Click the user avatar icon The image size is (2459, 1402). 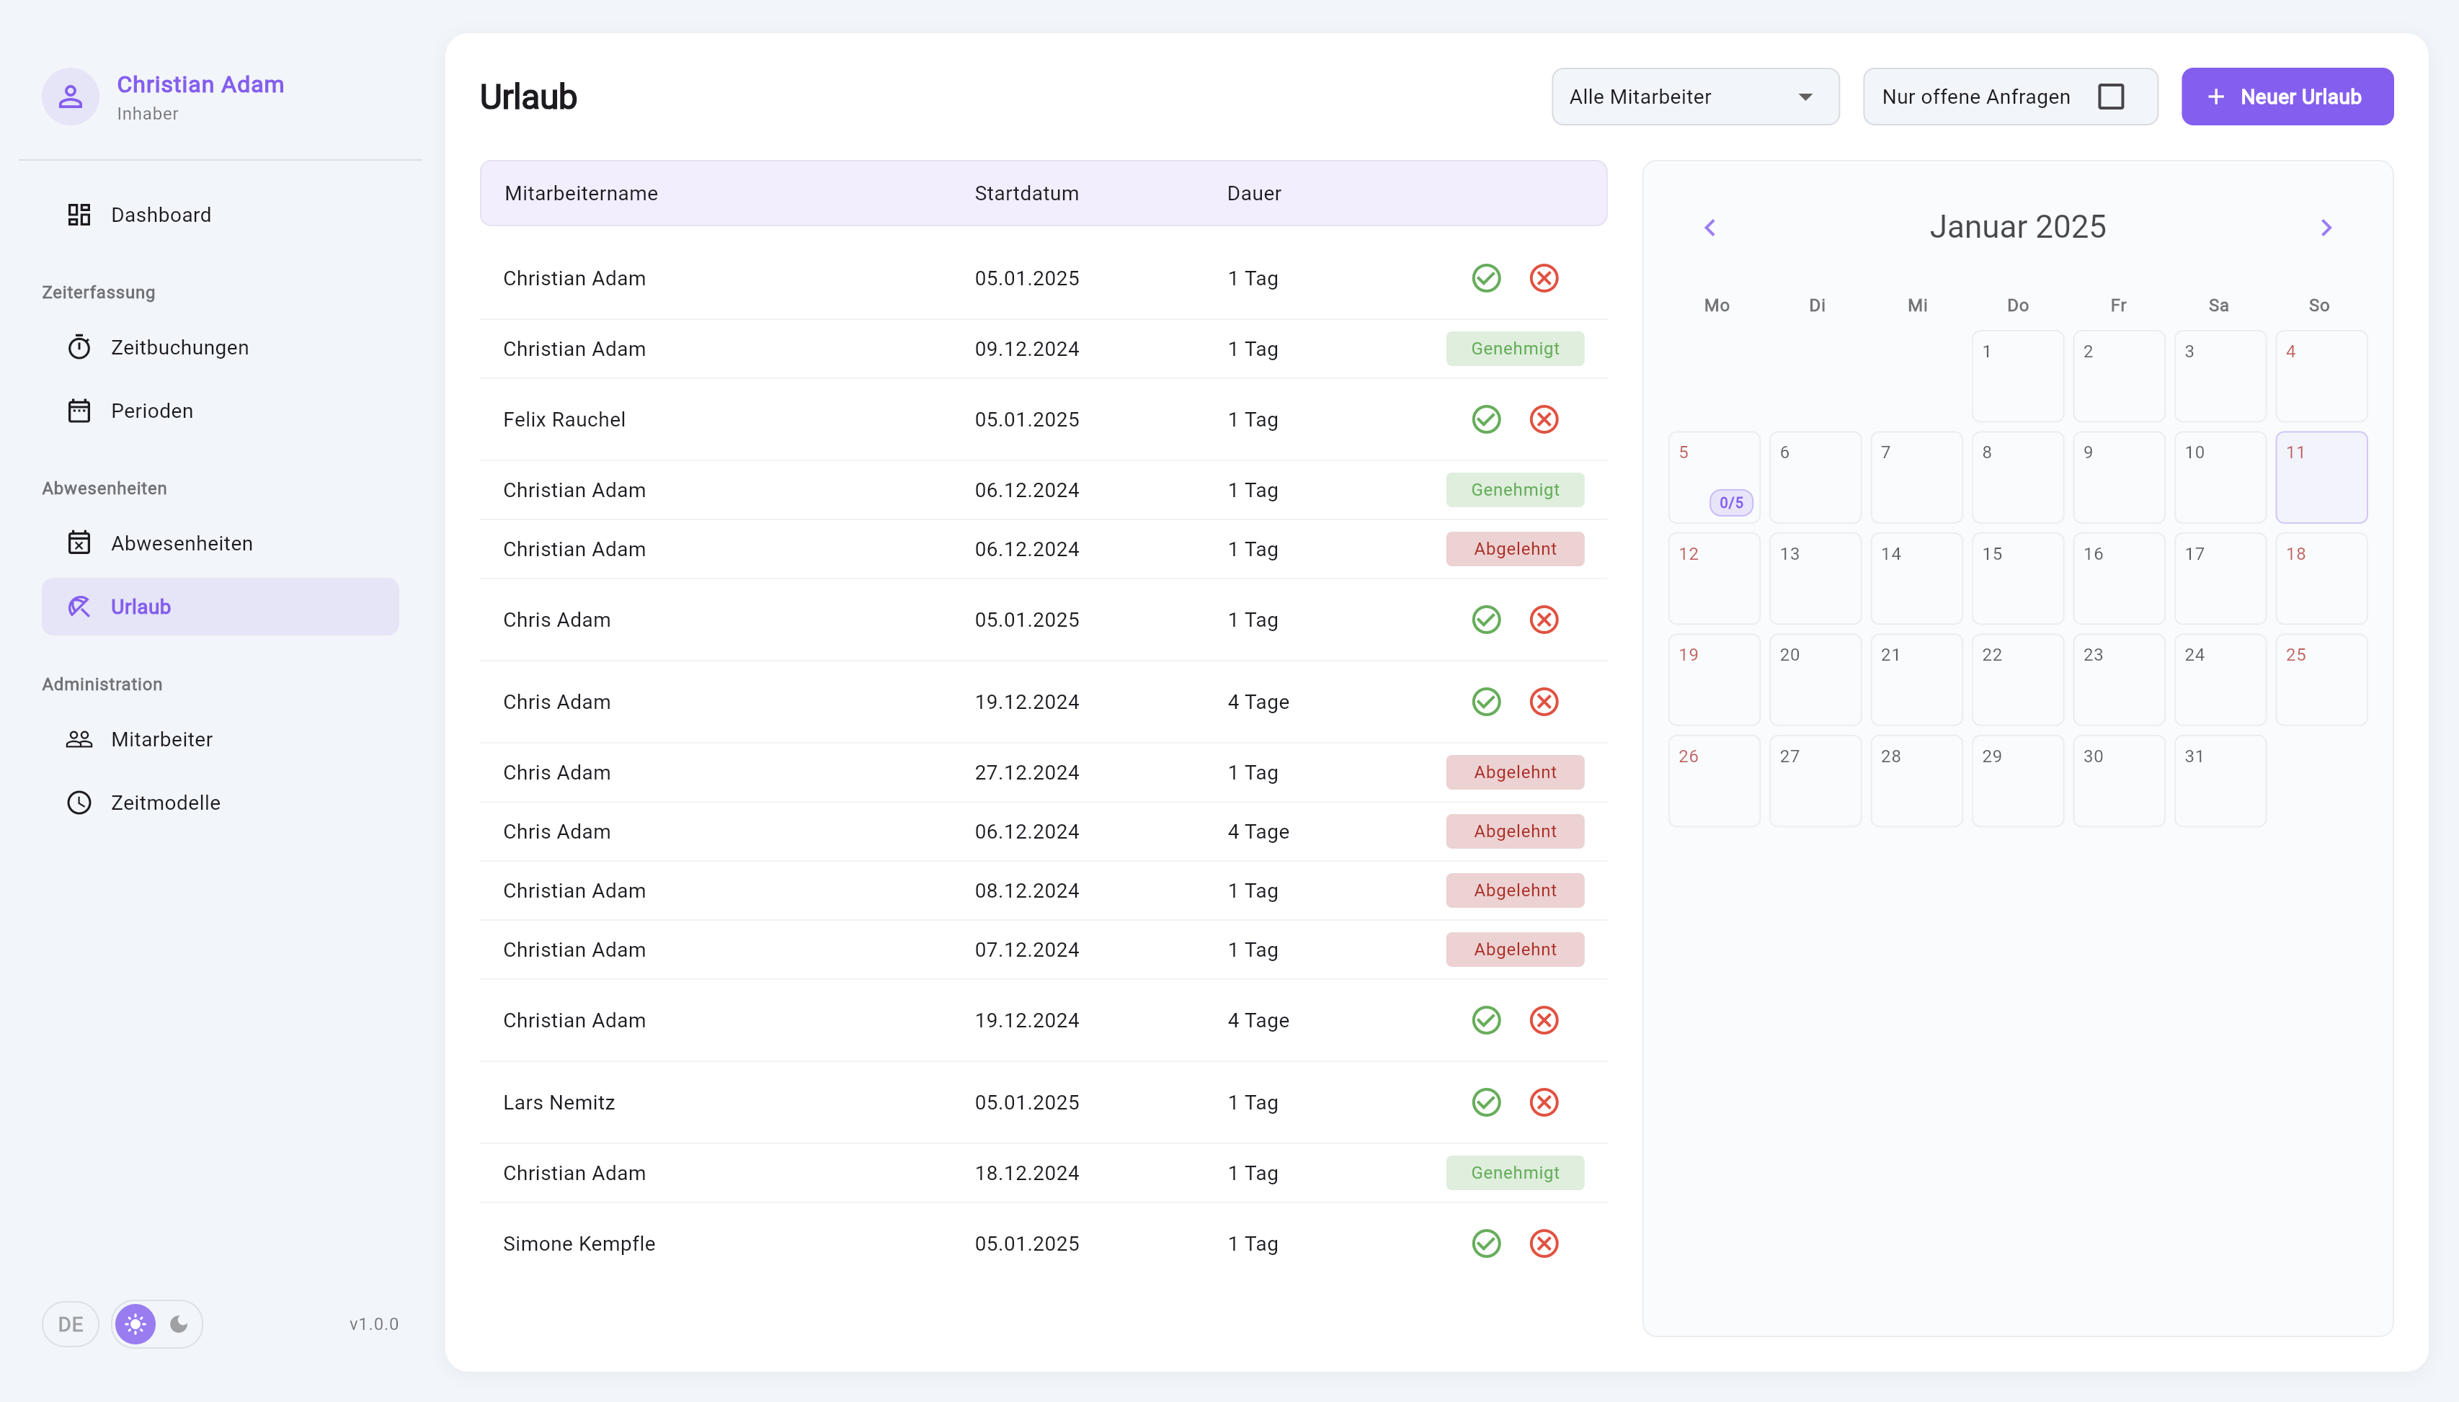(x=71, y=97)
